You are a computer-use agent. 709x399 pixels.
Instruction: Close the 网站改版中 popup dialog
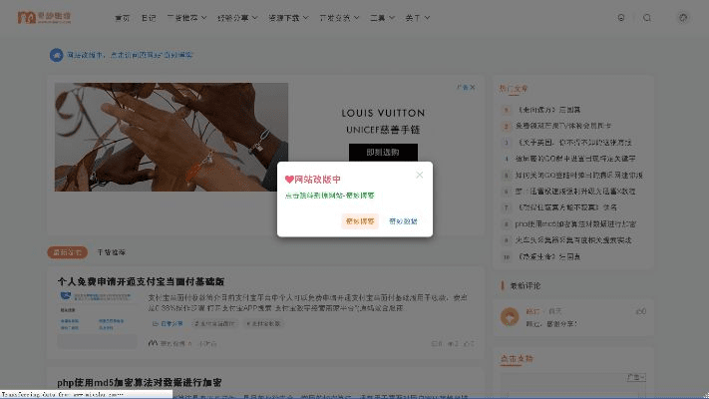419,176
